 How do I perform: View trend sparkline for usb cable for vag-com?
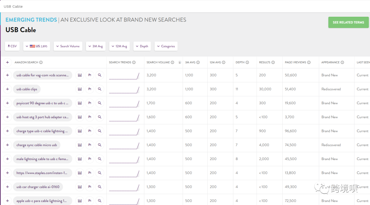click(x=124, y=76)
